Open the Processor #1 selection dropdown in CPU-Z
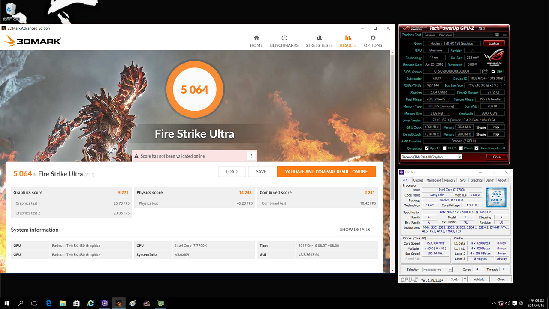The image size is (549, 309). click(x=437, y=270)
